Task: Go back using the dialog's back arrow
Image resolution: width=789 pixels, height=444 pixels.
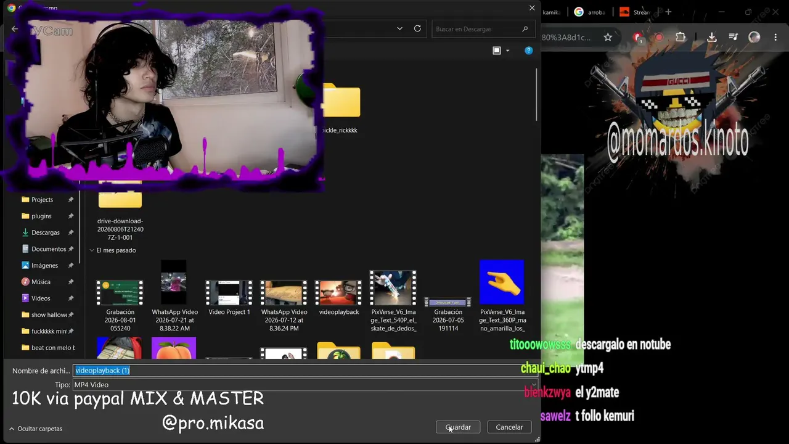Action: coord(15,28)
